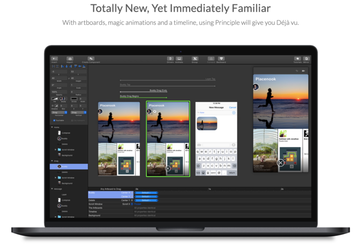364x250 pixels.
Task: Click the distribute vertically icon
Action: click(x=57, y=66)
